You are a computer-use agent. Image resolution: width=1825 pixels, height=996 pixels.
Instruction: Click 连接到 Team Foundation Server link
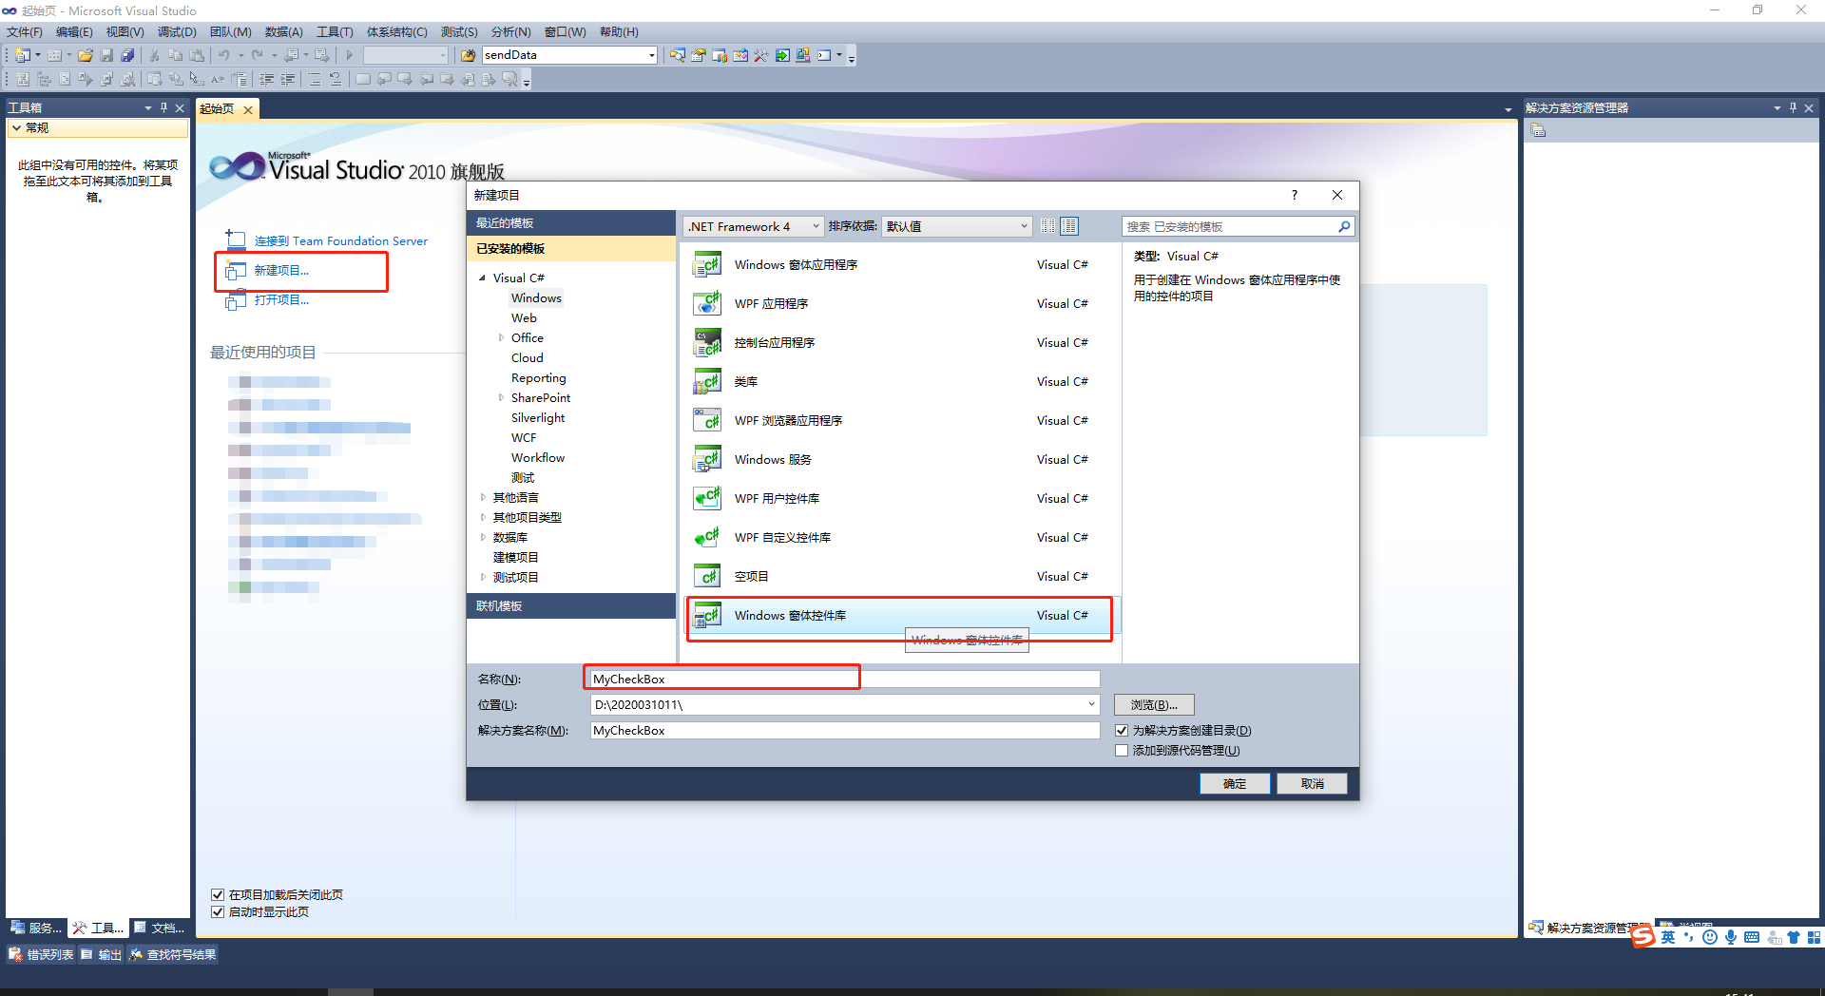(341, 241)
